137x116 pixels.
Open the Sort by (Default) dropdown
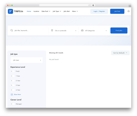point(120,53)
